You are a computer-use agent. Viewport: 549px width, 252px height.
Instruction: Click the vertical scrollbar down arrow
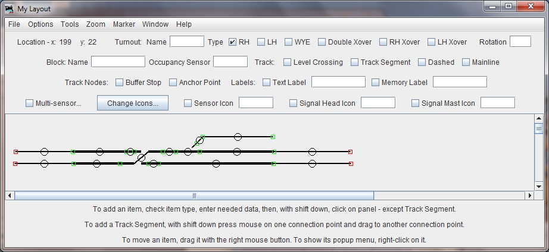pyautogui.click(x=539, y=186)
